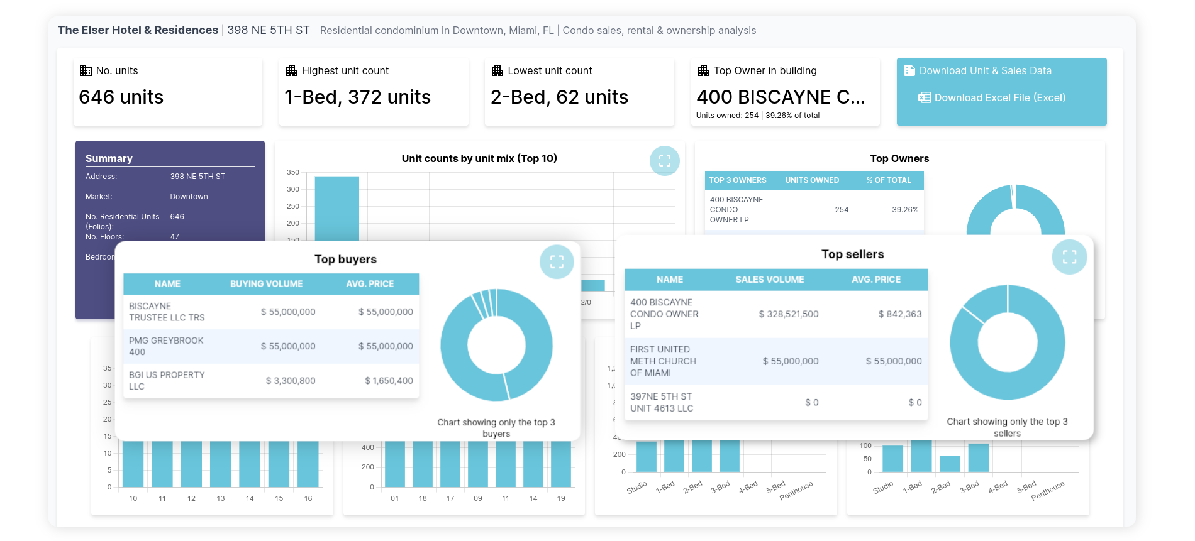Click the document icon next to Download Unit & Sales Data
Image resolution: width=1195 pixels, height=541 pixels.
click(909, 70)
